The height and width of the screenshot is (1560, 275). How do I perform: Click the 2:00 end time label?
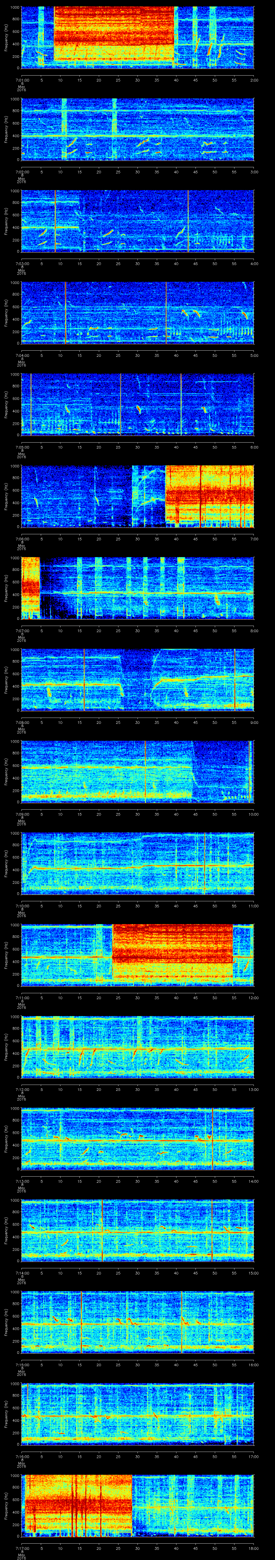tap(254, 79)
